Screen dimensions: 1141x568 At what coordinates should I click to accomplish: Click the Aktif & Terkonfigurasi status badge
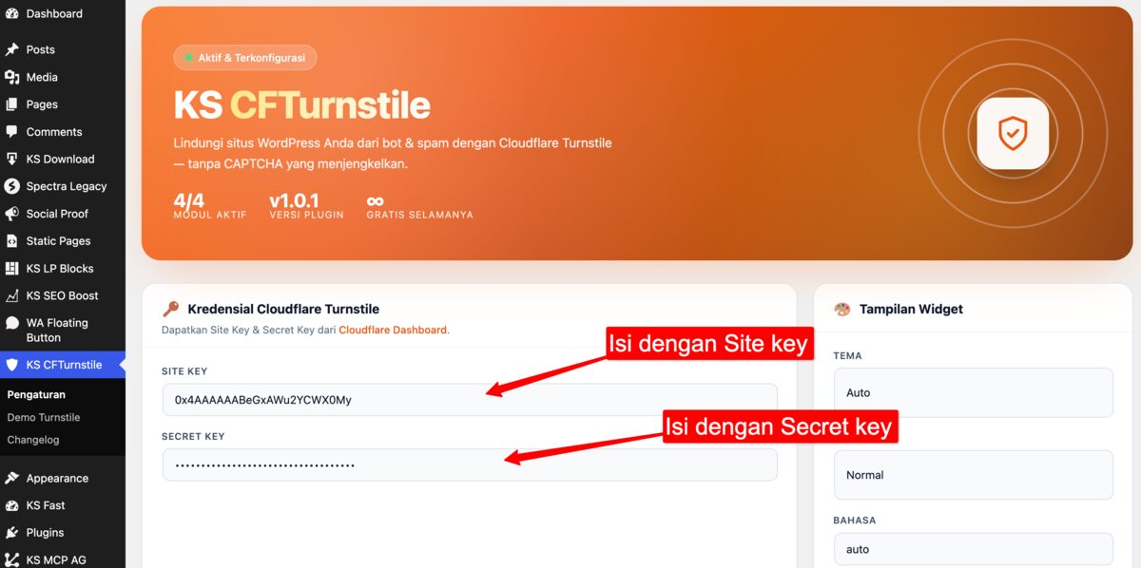point(245,58)
